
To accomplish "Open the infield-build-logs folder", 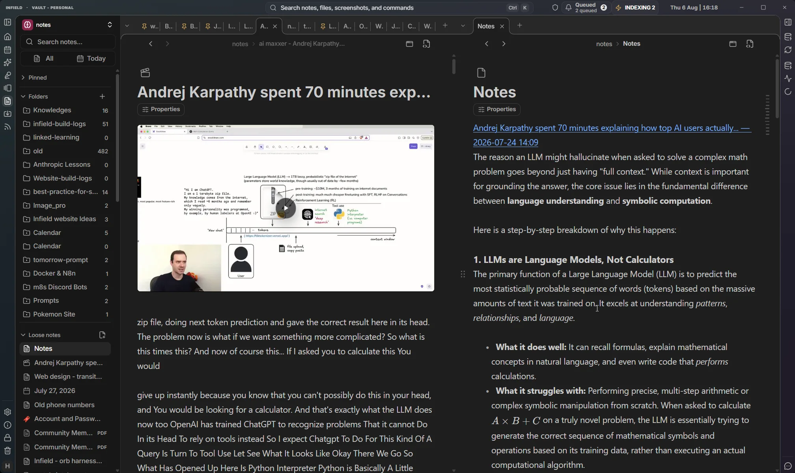I will click(66, 124).
